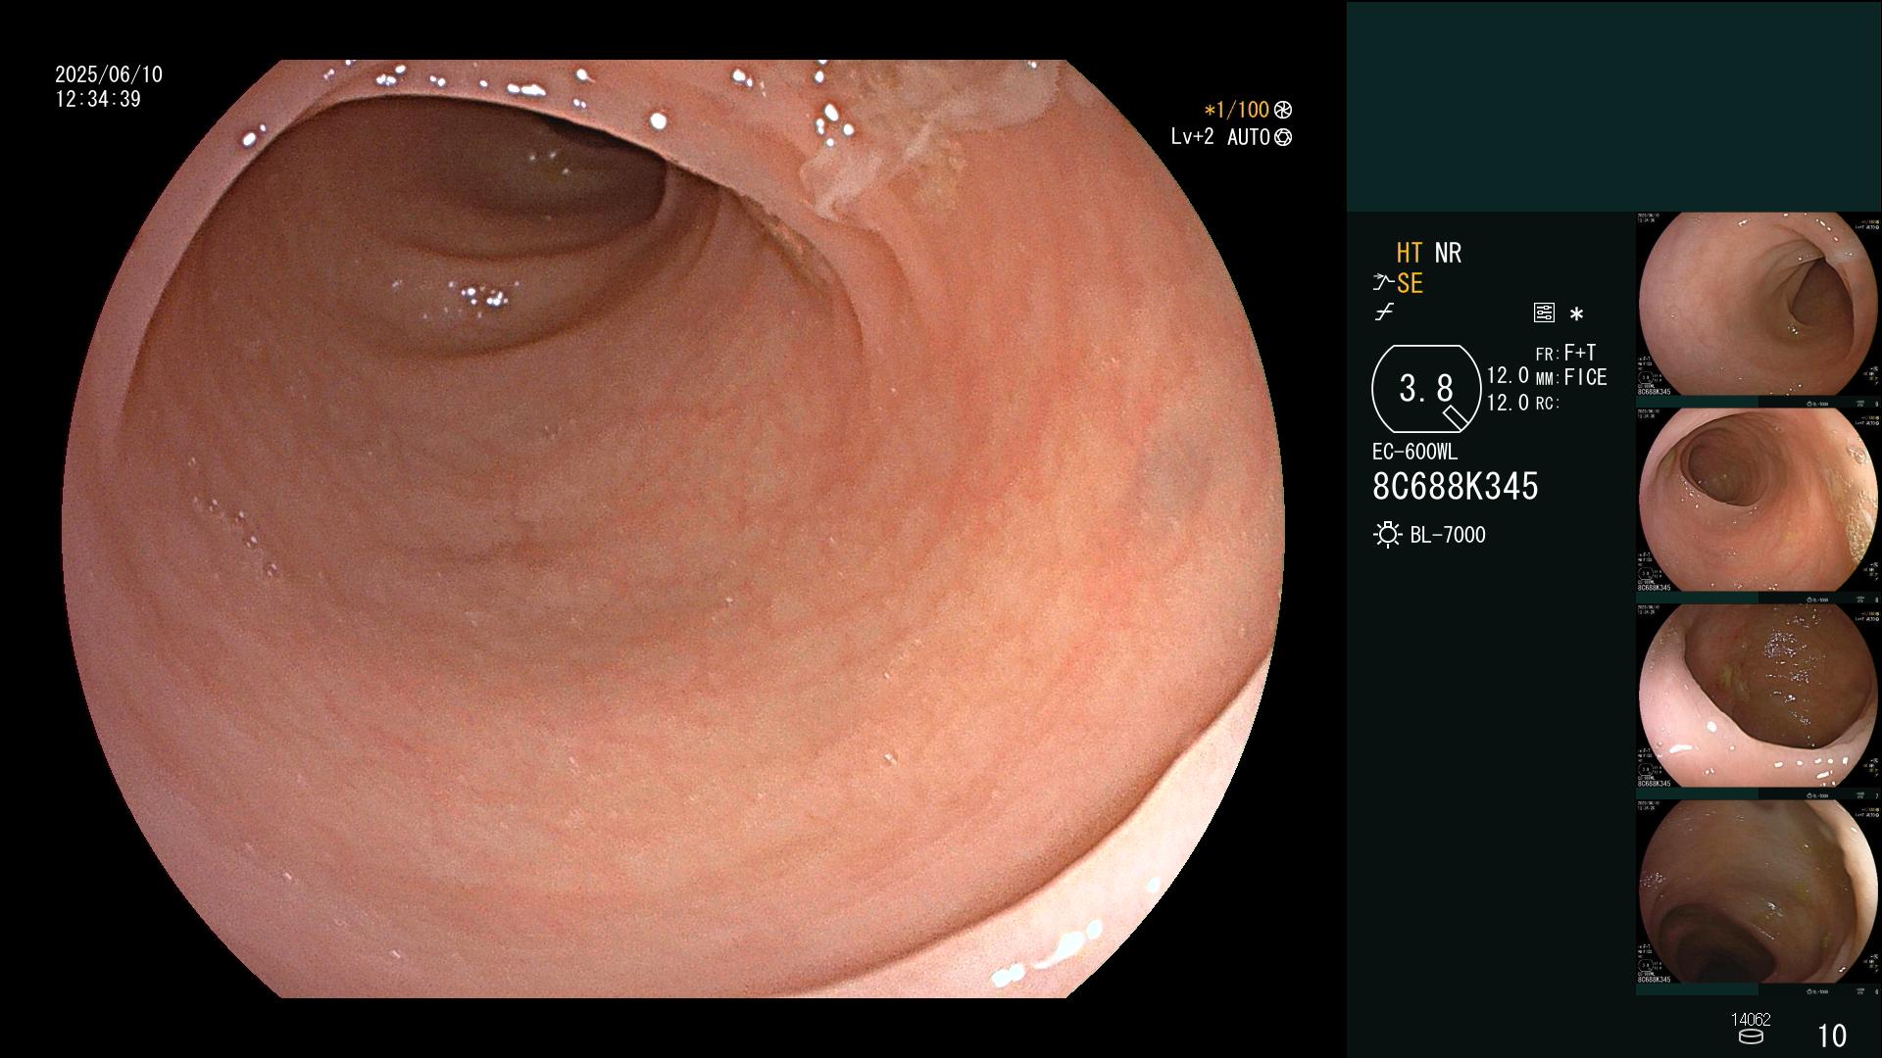Image resolution: width=1882 pixels, height=1058 pixels.
Task: Click the 14062 remaining storage count
Action: [1751, 1020]
